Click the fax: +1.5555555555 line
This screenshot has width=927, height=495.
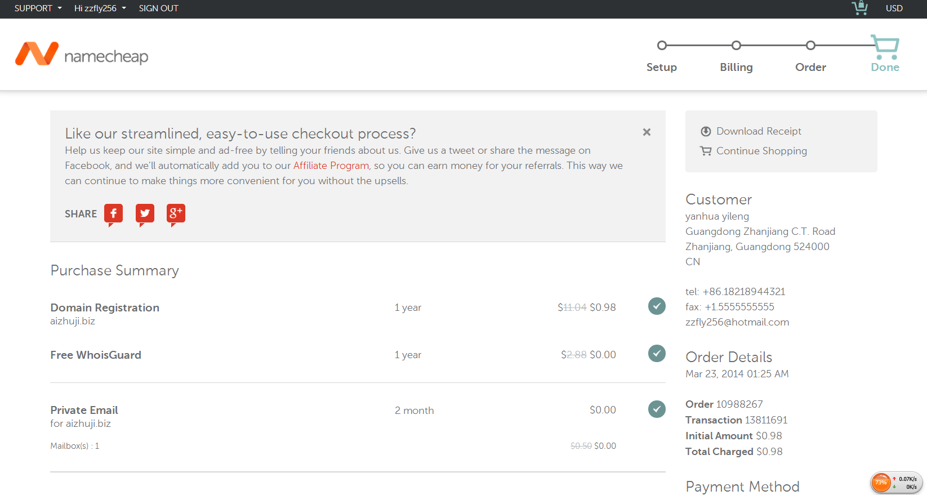click(730, 307)
